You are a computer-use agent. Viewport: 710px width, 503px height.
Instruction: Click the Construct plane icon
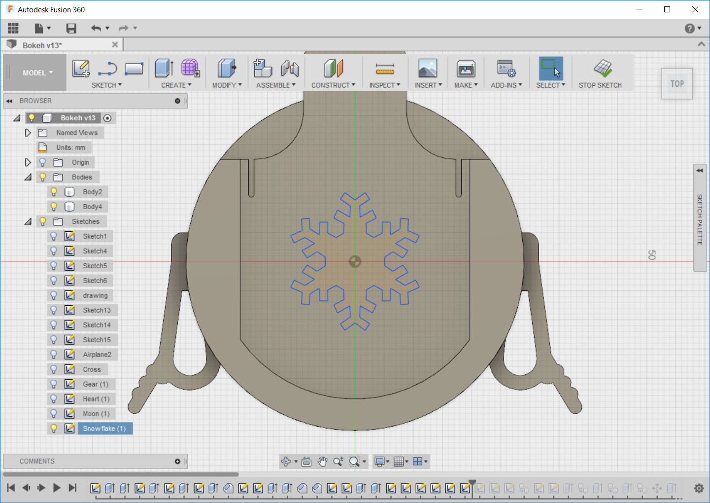click(334, 68)
